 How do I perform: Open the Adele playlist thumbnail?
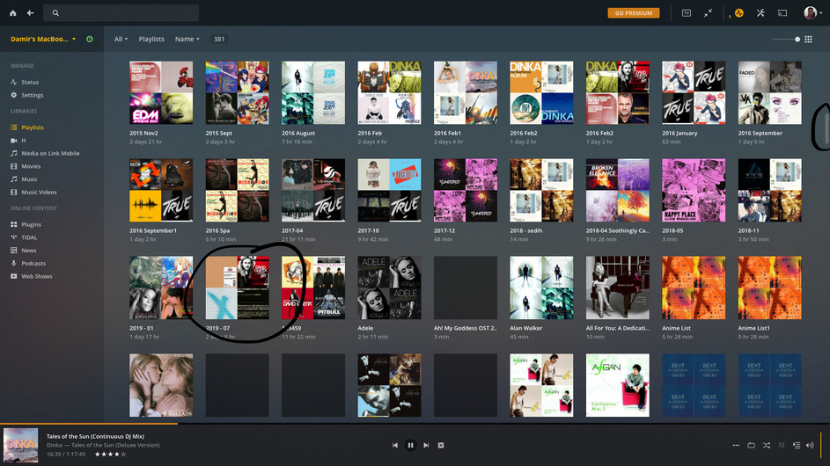pyautogui.click(x=389, y=288)
